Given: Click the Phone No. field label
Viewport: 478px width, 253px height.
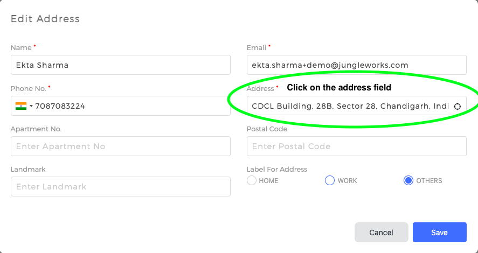Looking at the screenshot, I should click(29, 89).
